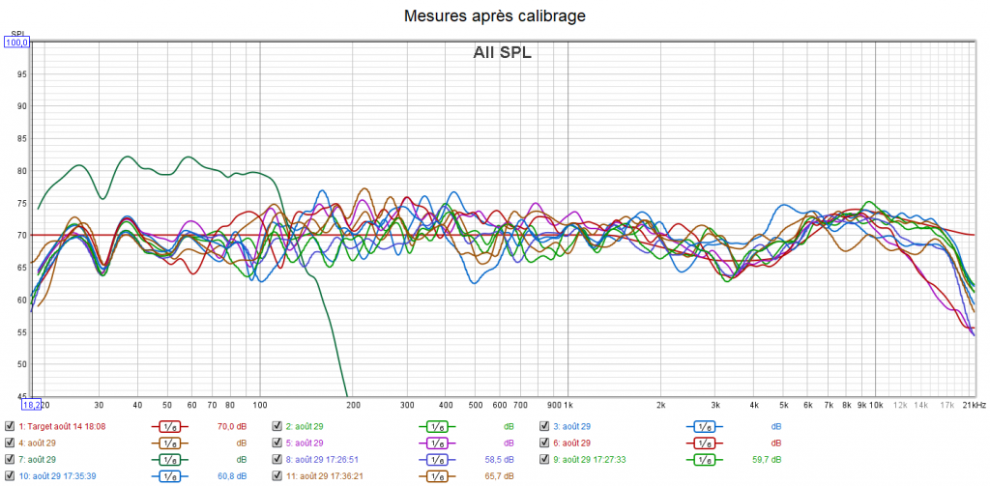
Task: Click the 1/6 smoothing icon for Target trace
Action: tap(169, 426)
